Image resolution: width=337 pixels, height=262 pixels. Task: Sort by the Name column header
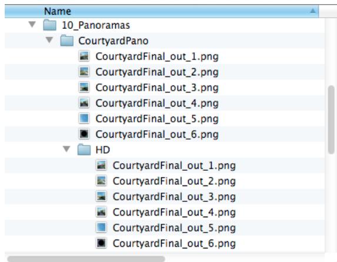[x=162, y=11]
